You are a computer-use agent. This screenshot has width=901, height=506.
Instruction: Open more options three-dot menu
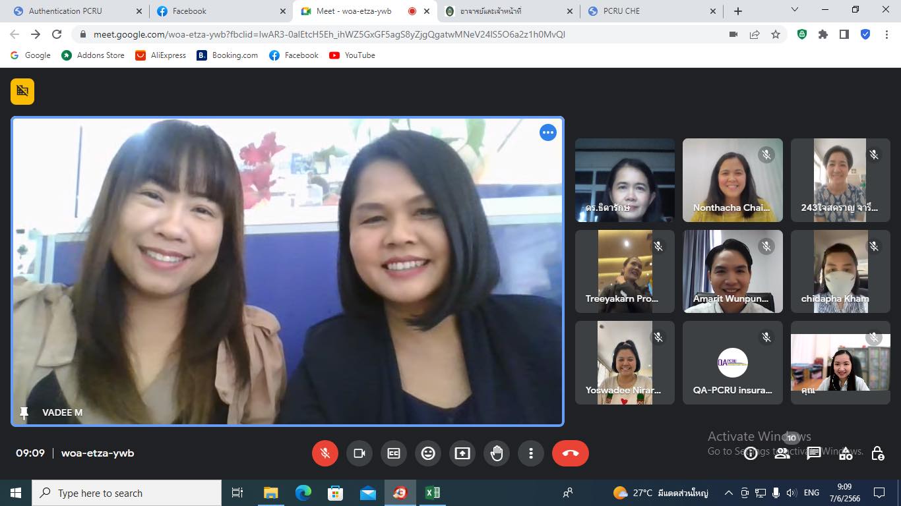(x=531, y=453)
